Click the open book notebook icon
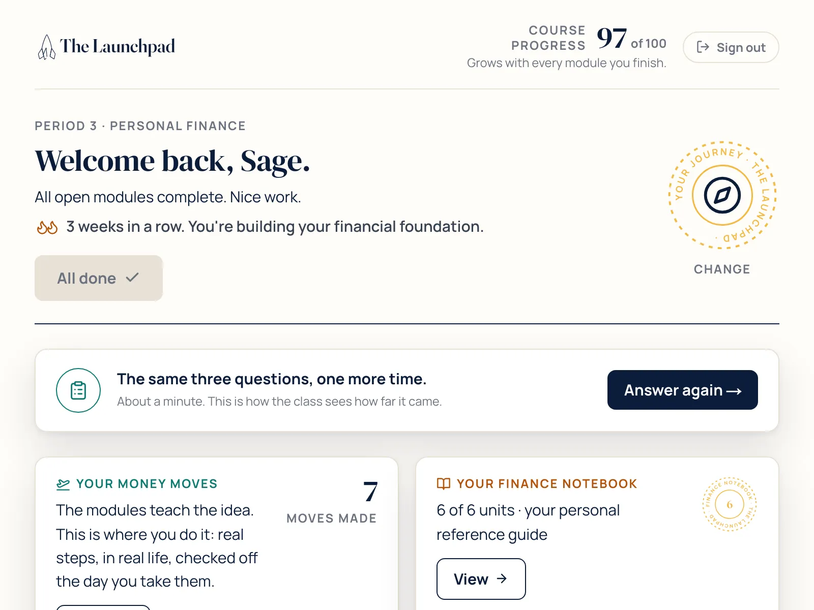 tap(444, 483)
